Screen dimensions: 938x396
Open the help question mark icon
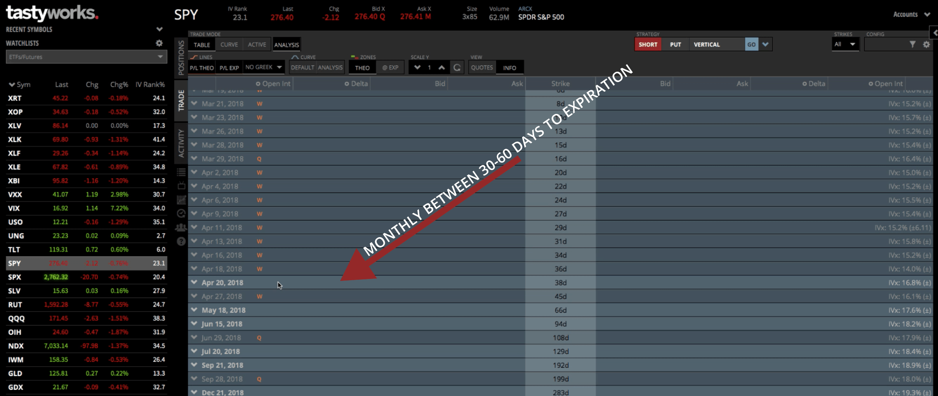click(x=181, y=241)
